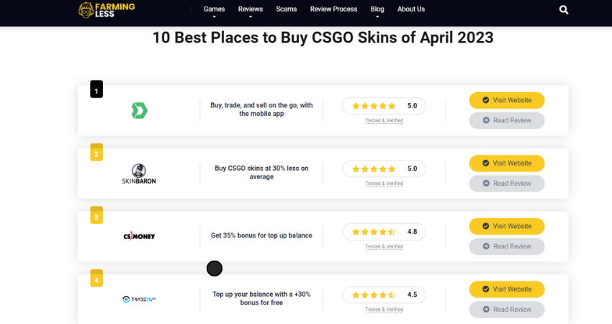The height and width of the screenshot is (324, 612).
Task: Open the Scams menu item
Action: 286,9
